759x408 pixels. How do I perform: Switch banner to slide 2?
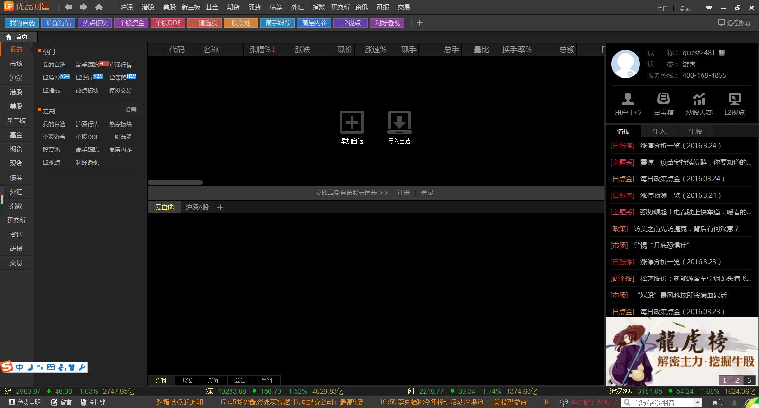pos(737,380)
